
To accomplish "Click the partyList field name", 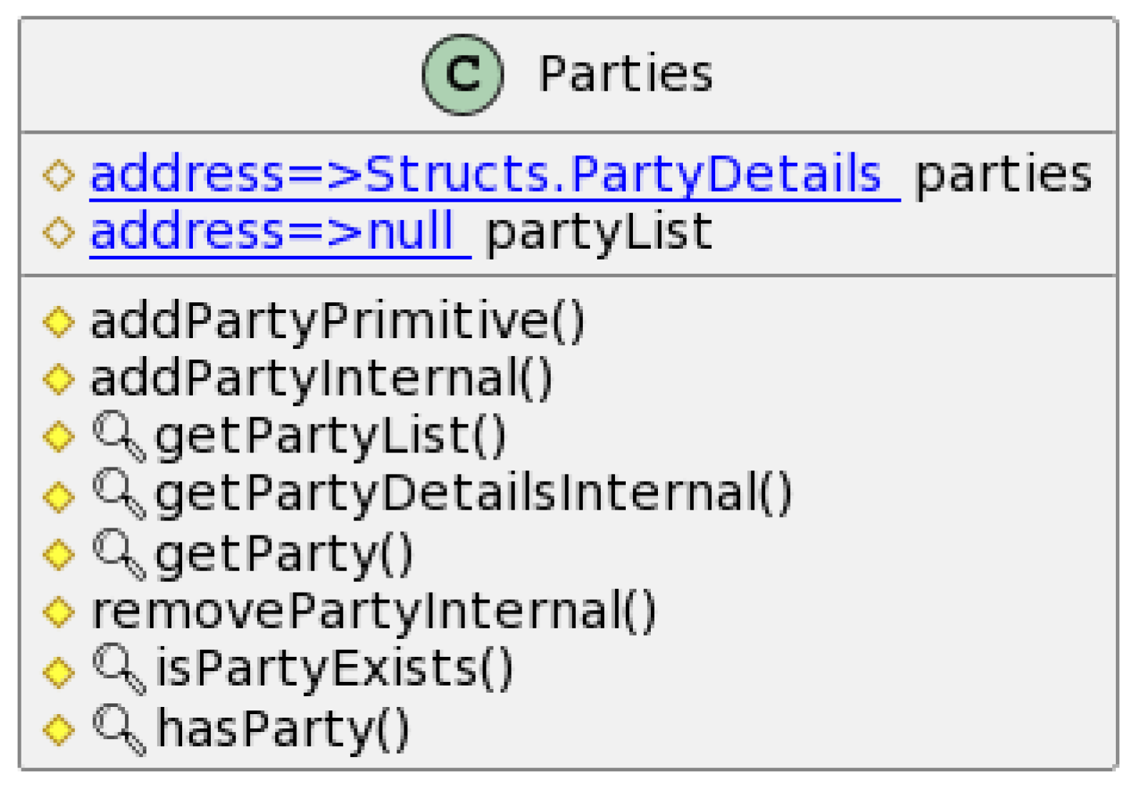I will [599, 232].
